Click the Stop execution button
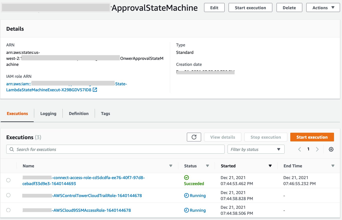Viewport: 342px width, 220px height. tap(266, 137)
